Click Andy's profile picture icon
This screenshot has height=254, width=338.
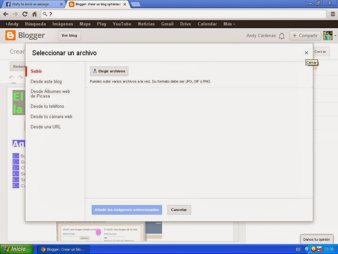click(327, 35)
